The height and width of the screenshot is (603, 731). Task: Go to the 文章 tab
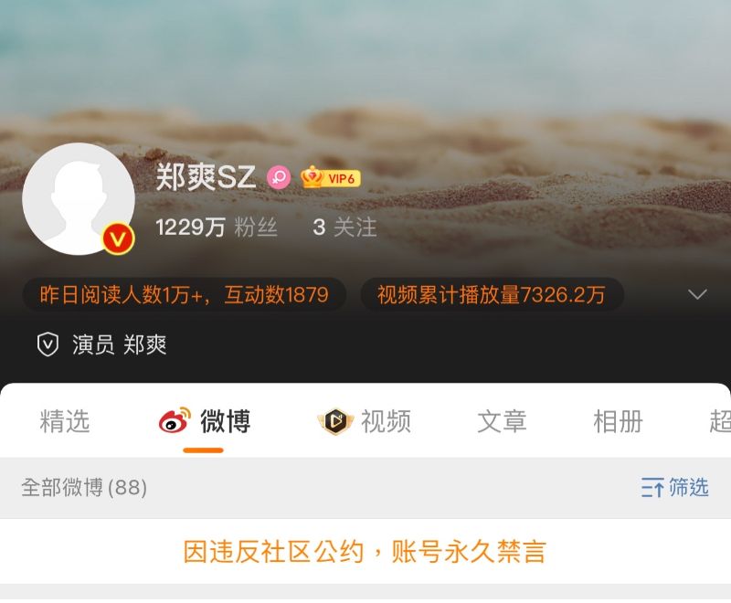(502, 421)
